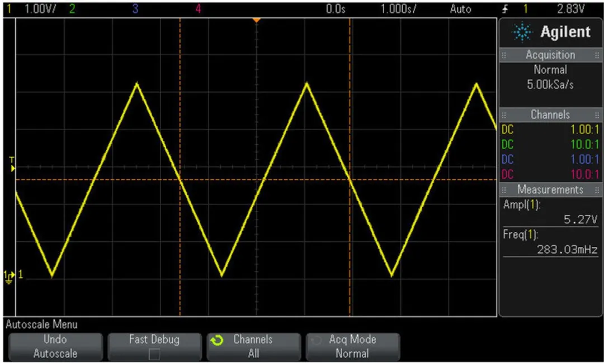604x363 pixels.
Task: Open the Measurements panel header
Action: tap(550, 189)
